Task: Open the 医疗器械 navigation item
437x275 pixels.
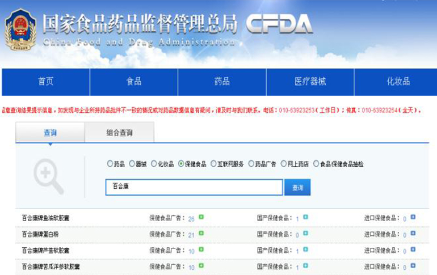Action: click(310, 82)
